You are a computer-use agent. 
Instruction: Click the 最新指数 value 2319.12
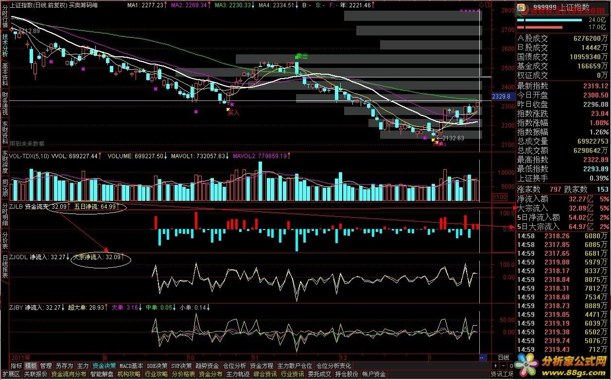[x=596, y=86]
